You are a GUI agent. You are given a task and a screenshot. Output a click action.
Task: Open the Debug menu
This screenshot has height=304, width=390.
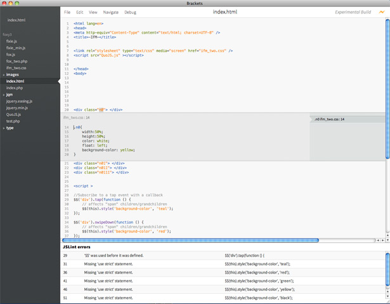[130, 12]
